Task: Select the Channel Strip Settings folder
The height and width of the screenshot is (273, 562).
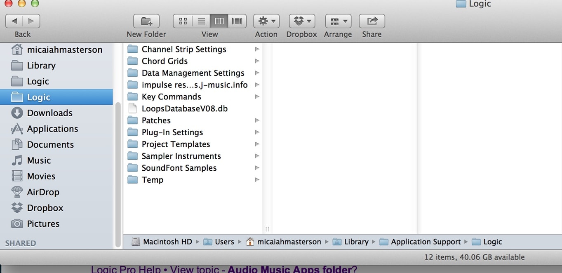Action: tap(193, 49)
